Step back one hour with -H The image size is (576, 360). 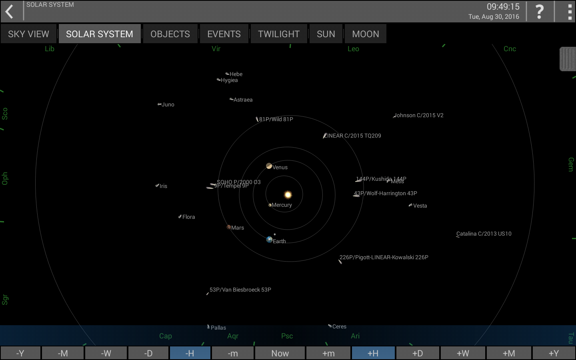190,353
